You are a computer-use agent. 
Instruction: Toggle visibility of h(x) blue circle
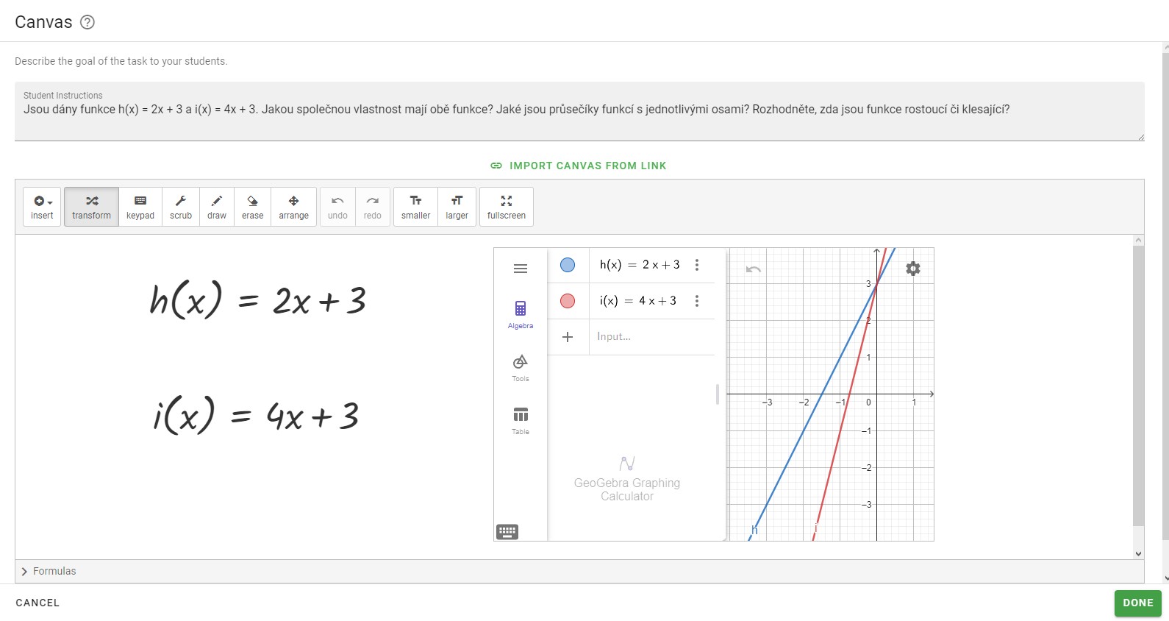click(x=568, y=265)
